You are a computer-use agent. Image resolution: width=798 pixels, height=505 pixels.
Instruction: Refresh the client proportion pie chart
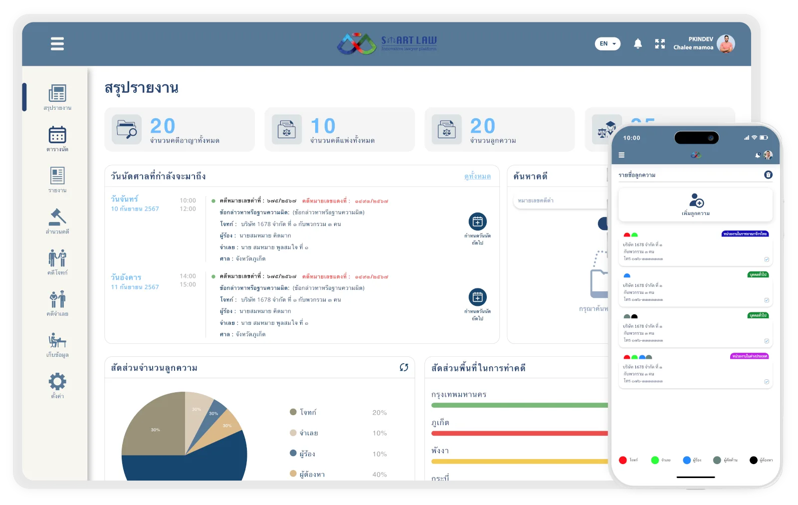404,367
